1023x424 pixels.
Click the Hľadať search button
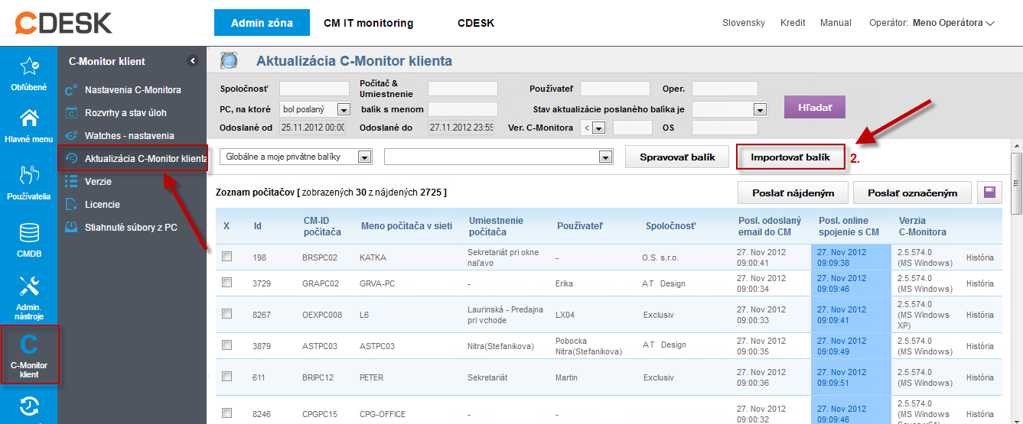[814, 107]
